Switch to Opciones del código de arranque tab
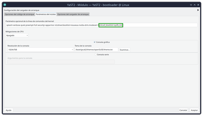The image size is (203, 116). [19, 14]
